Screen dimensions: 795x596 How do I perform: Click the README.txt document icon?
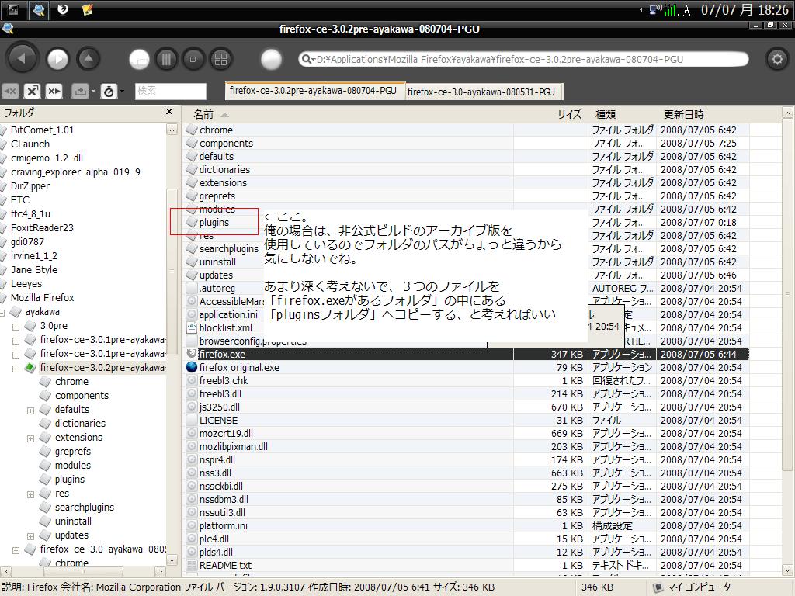click(192, 565)
